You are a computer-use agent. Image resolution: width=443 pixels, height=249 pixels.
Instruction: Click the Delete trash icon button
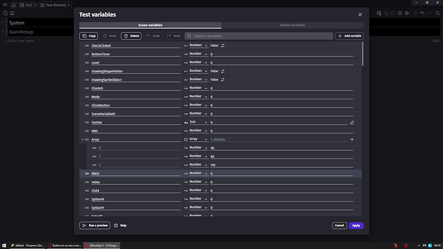tap(132, 36)
